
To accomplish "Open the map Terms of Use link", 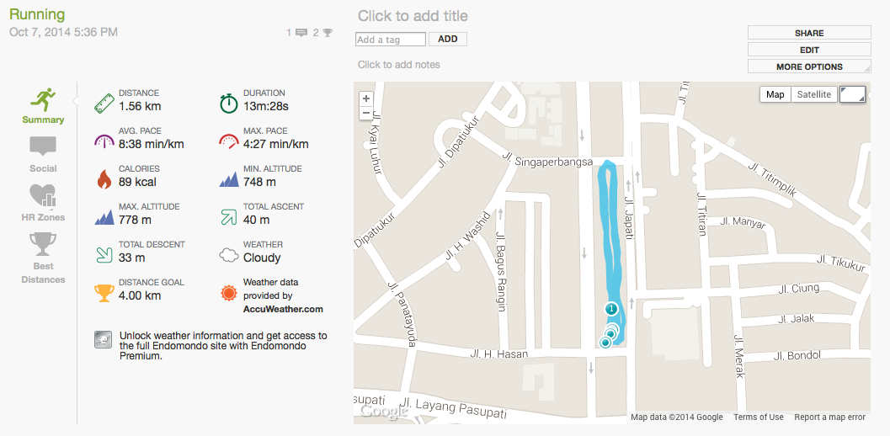I will point(758,417).
